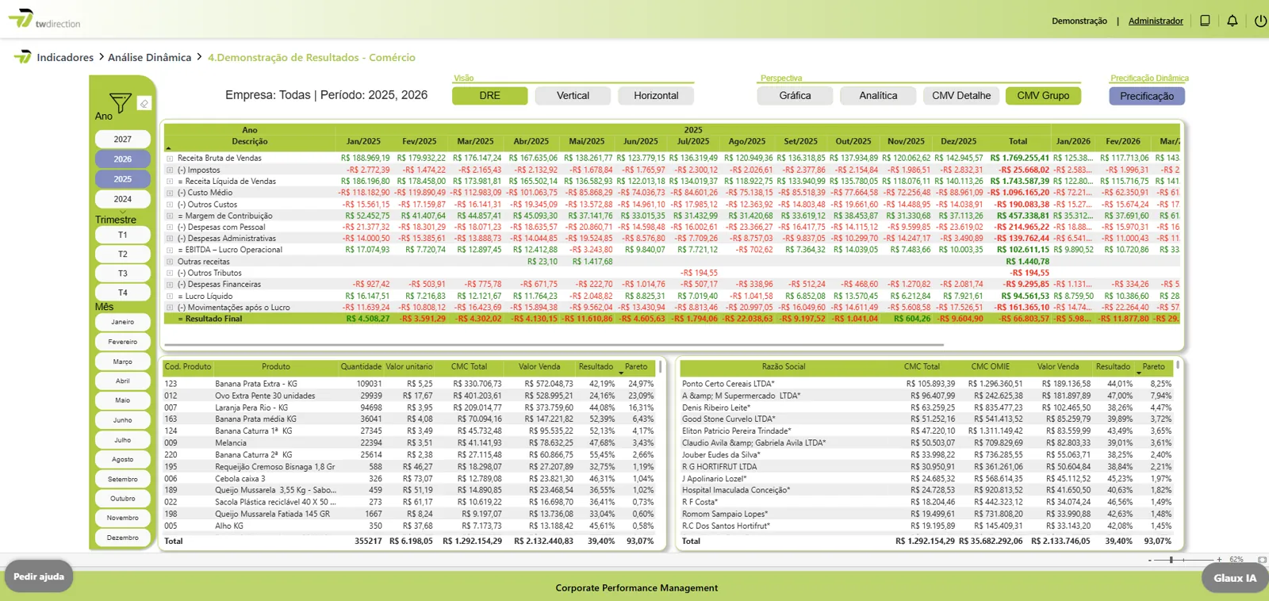Select year 2024 slicer
Viewport: 1269px width, 601px height.
coord(122,199)
